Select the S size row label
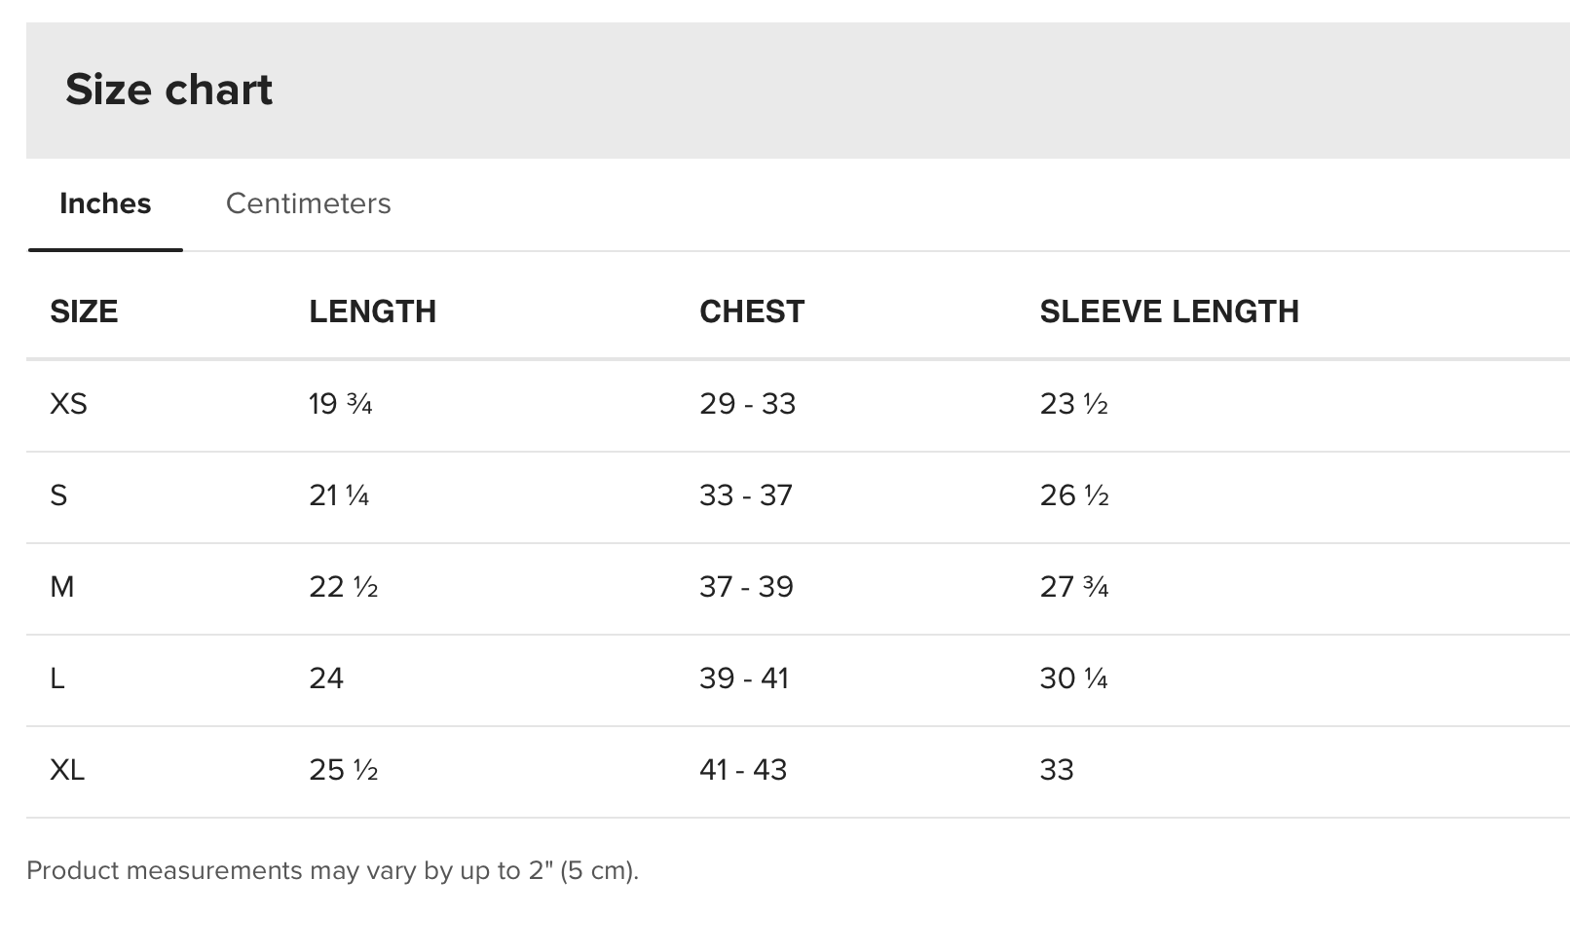This screenshot has width=1570, height=952. [58, 495]
